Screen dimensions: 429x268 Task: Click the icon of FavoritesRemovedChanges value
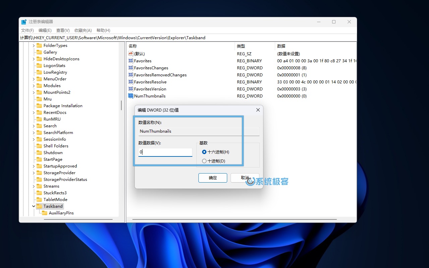click(x=131, y=75)
